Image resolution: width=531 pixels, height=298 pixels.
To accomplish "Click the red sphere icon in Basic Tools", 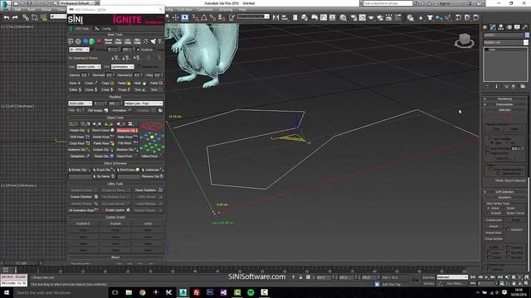I will click(x=99, y=41).
